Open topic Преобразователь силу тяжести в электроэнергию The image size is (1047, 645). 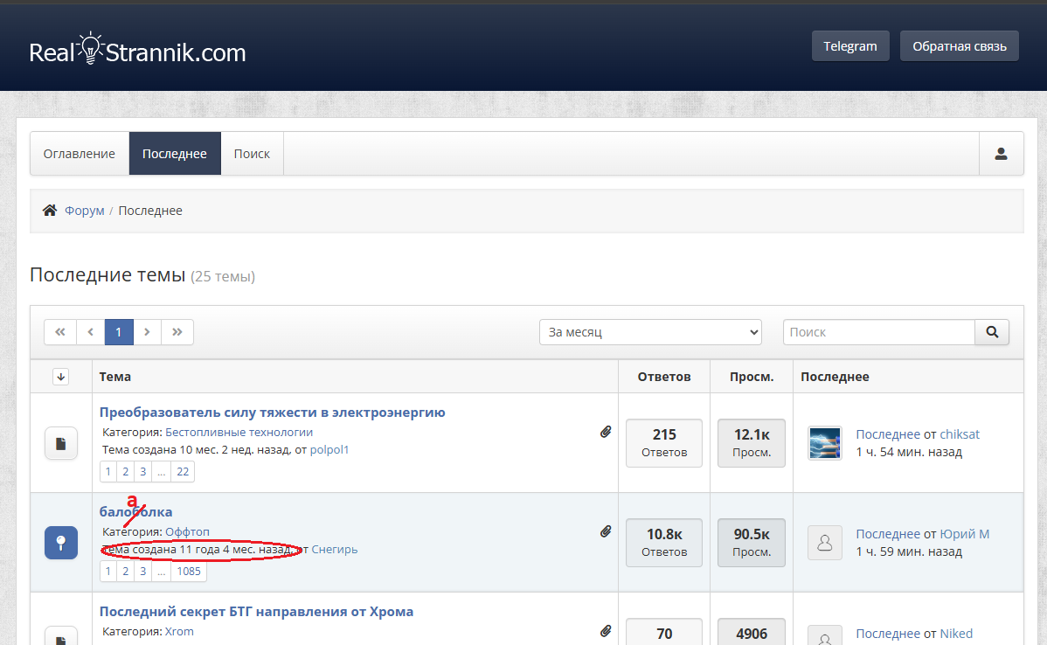(273, 412)
